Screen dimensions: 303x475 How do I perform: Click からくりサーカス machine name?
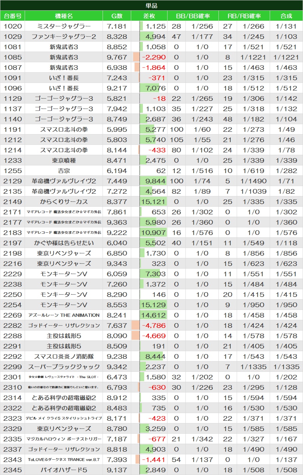coord(64,202)
